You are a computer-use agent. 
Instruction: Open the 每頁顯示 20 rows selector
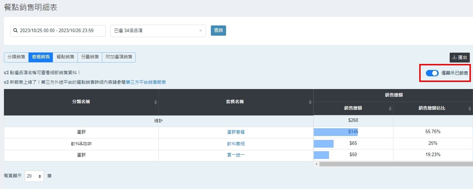tap(34, 176)
